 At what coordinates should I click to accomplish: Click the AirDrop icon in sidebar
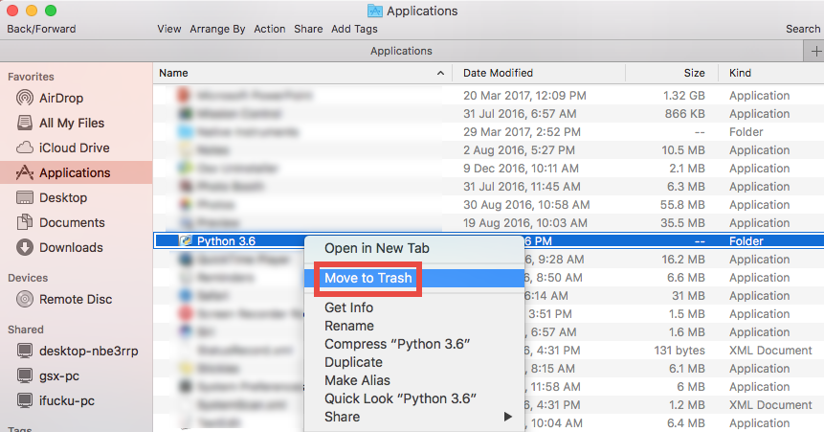point(25,98)
